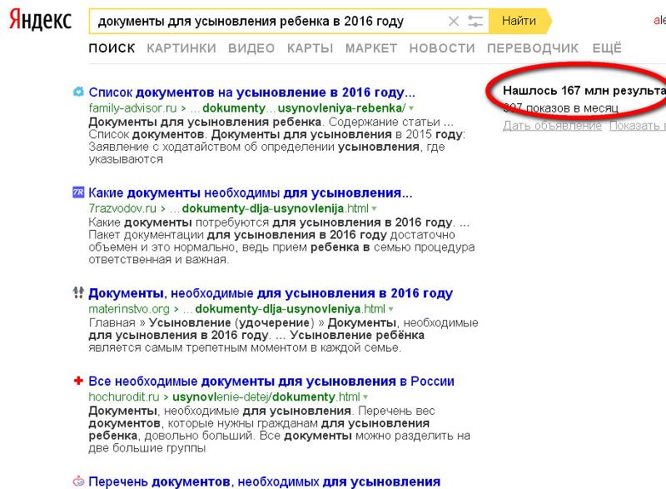Open the ПЕРЕВОДЧИК tab

click(x=533, y=48)
